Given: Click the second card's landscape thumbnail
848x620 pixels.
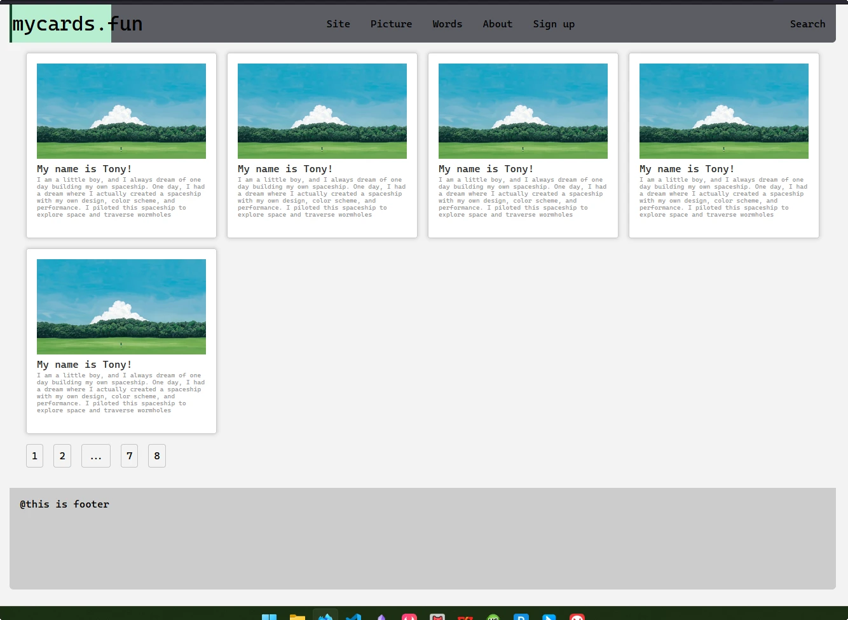Looking at the screenshot, I should pos(322,111).
